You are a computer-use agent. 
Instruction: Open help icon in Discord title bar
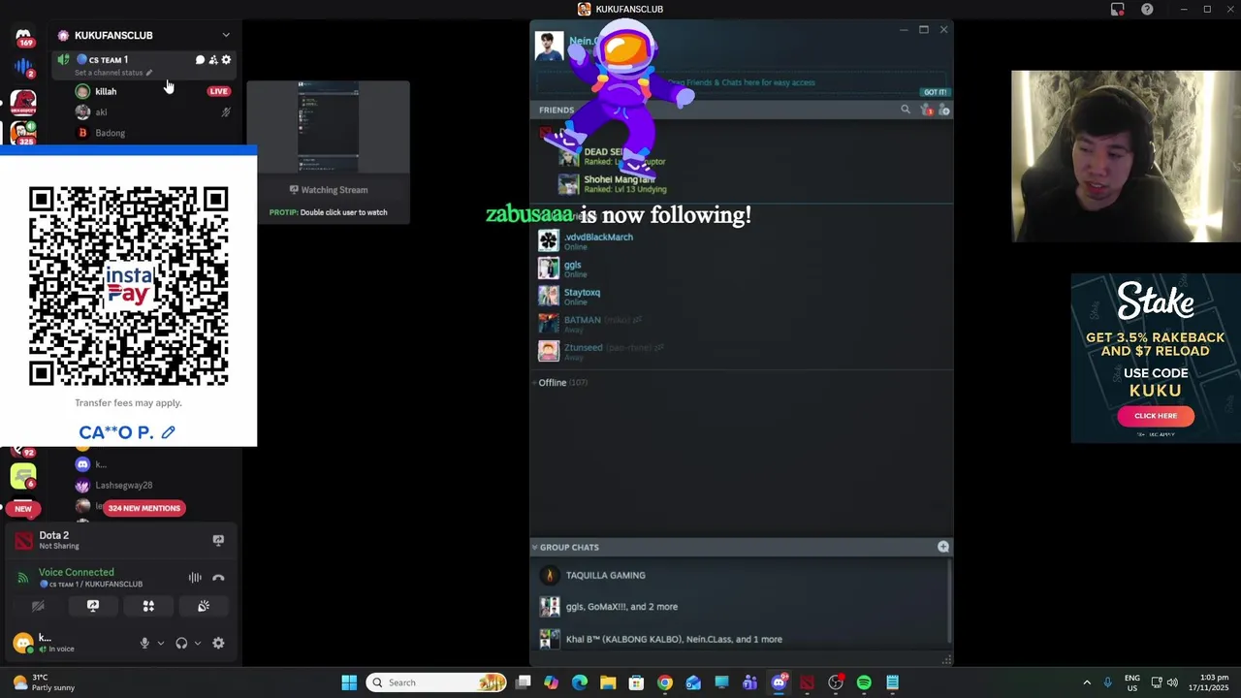pos(1148,9)
